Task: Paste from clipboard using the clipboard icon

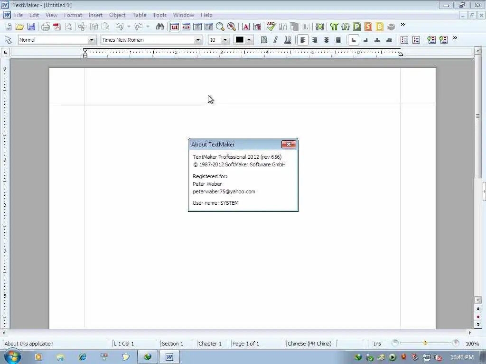Action: (105, 27)
